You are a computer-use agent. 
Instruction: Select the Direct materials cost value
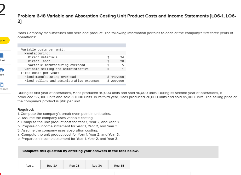tap(122, 57)
